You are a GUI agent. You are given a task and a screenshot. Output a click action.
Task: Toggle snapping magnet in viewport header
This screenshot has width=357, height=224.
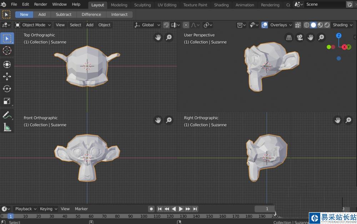tap(166, 25)
